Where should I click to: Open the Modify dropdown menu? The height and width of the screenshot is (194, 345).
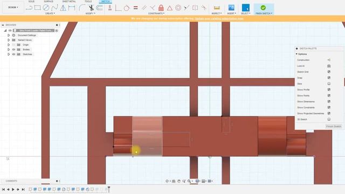[90, 13]
